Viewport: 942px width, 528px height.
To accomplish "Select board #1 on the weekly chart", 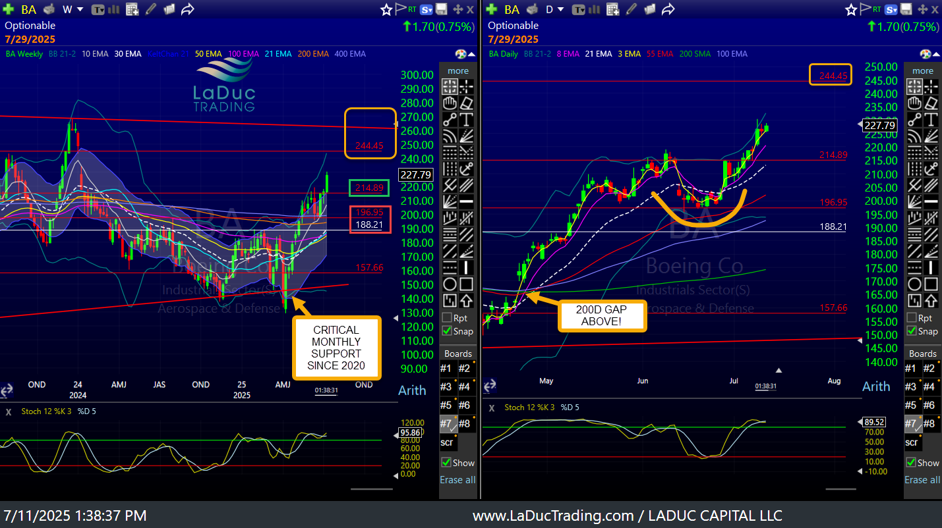I will pos(450,368).
